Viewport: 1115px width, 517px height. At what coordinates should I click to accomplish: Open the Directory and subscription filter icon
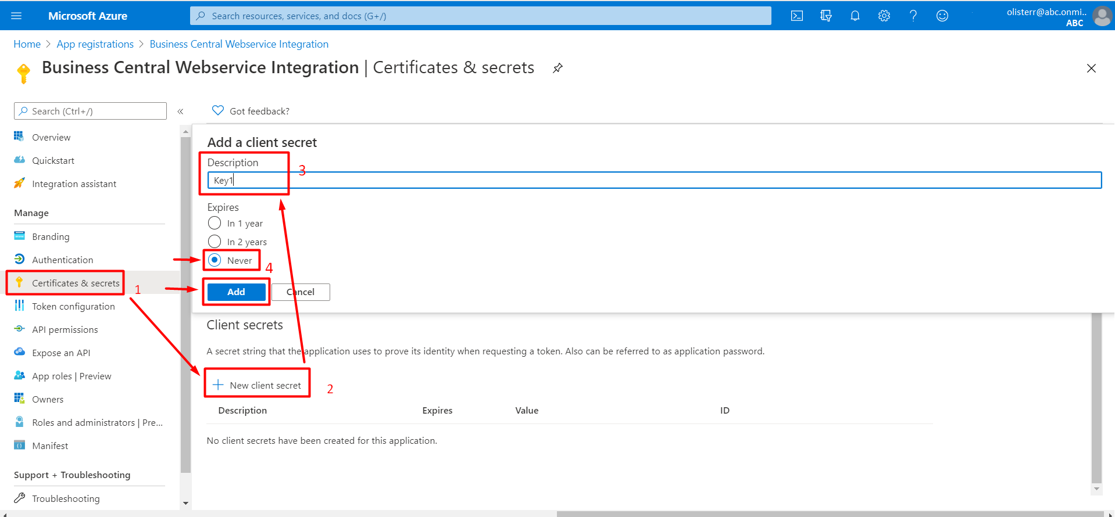(x=826, y=16)
